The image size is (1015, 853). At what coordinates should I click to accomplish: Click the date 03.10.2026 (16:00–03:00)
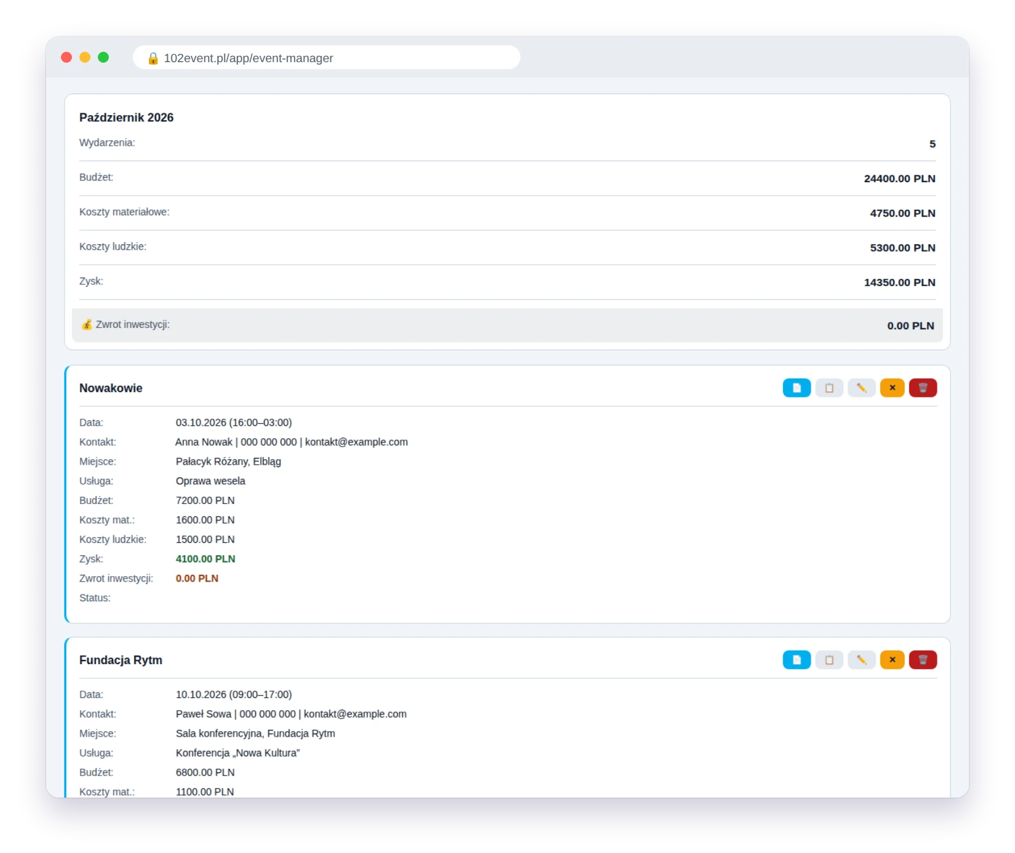point(234,423)
